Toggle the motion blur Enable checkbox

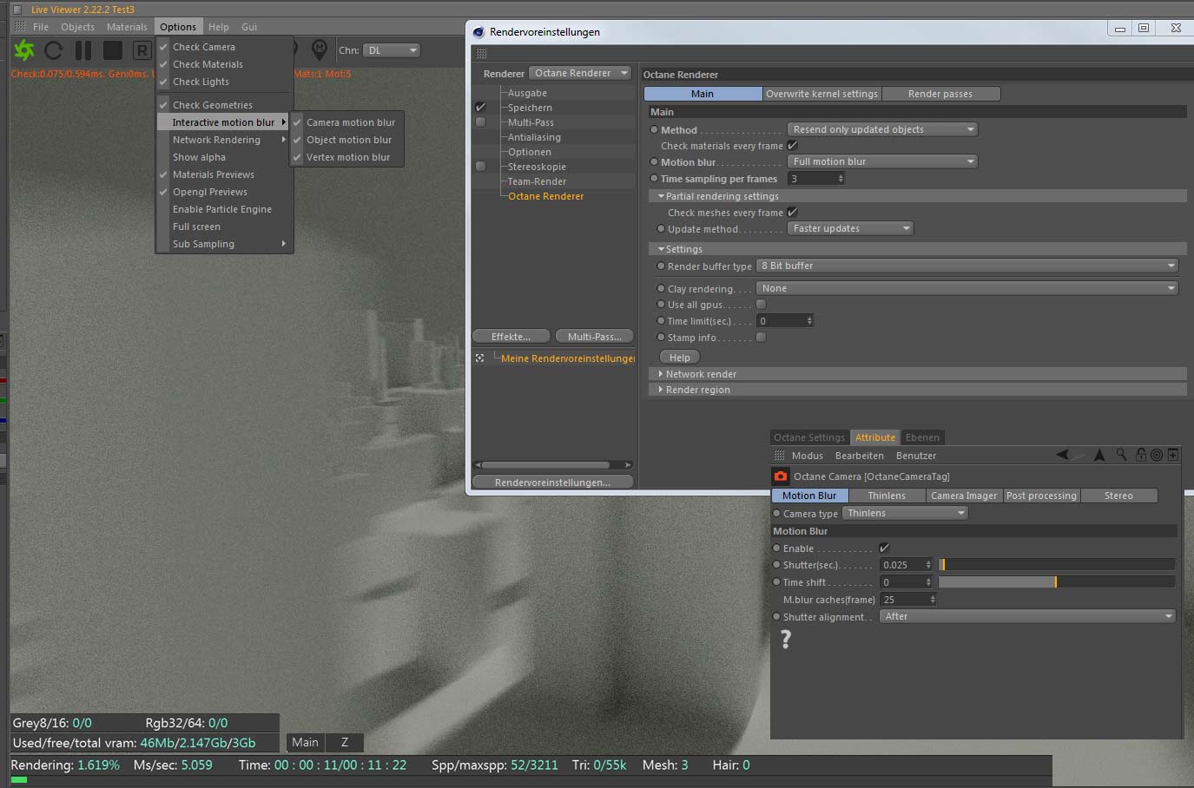(x=884, y=548)
